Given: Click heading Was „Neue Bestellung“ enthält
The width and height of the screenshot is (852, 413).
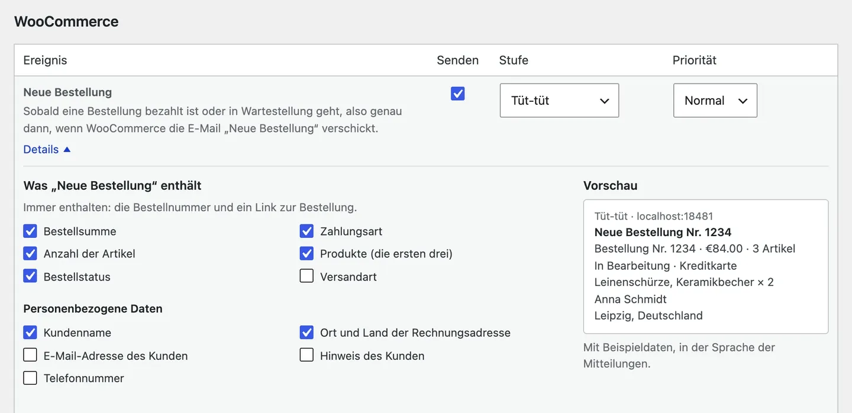Looking at the screenshot, I should (x=112, y=186).
